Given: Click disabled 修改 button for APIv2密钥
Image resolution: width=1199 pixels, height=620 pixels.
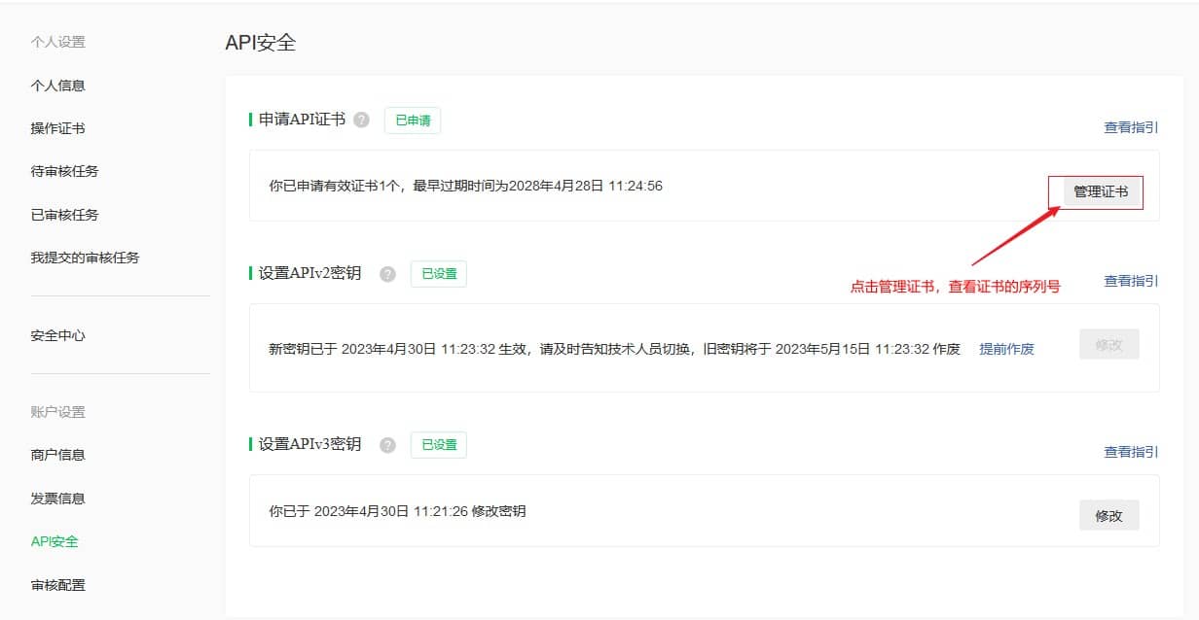Looking at the screenshot, I should 1108,345.
